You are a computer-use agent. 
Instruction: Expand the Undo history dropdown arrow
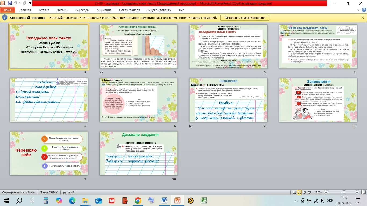click(x=19, y=4)
